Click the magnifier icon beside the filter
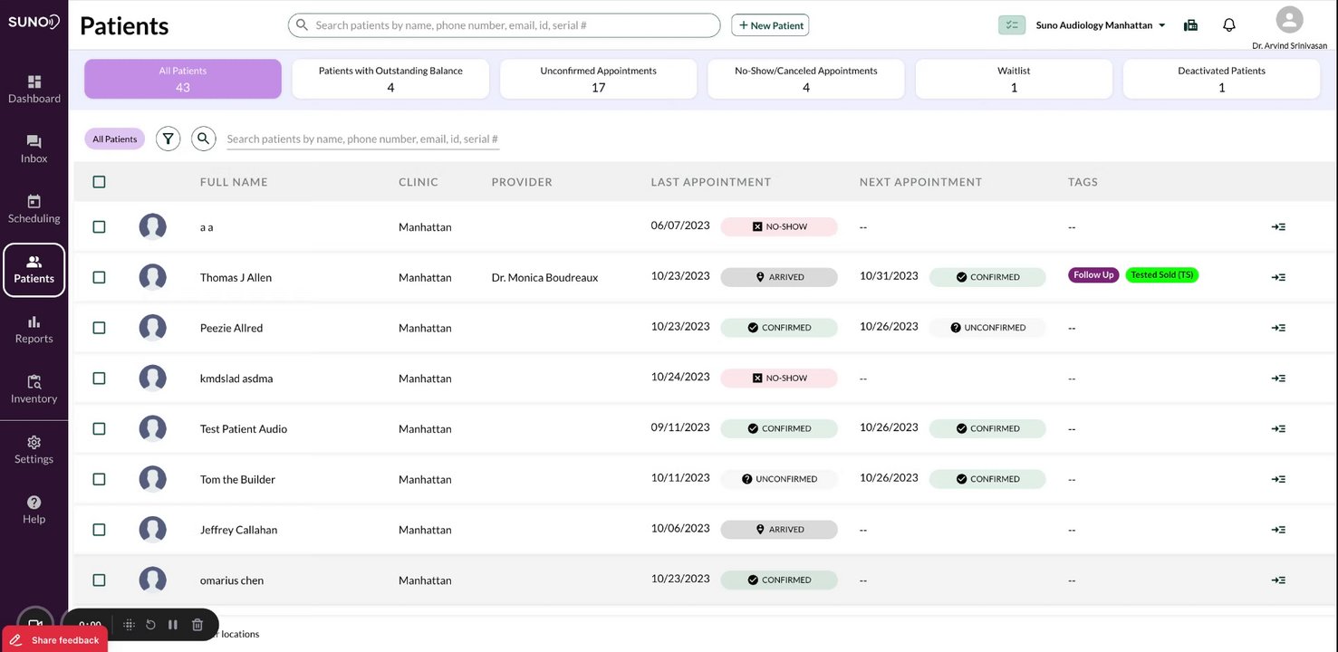The image size is (1338, 652). click(203, 139)
